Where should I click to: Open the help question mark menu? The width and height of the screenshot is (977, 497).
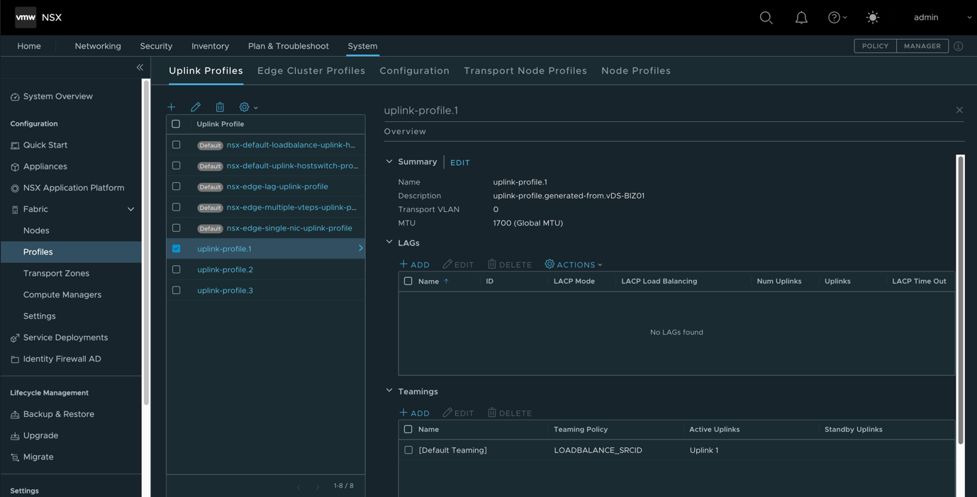pos(837,18)
